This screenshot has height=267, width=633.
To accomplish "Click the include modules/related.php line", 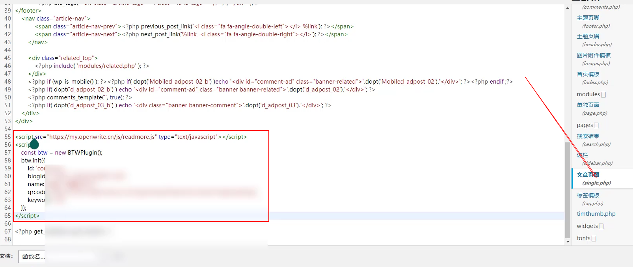I will point(92,66).
